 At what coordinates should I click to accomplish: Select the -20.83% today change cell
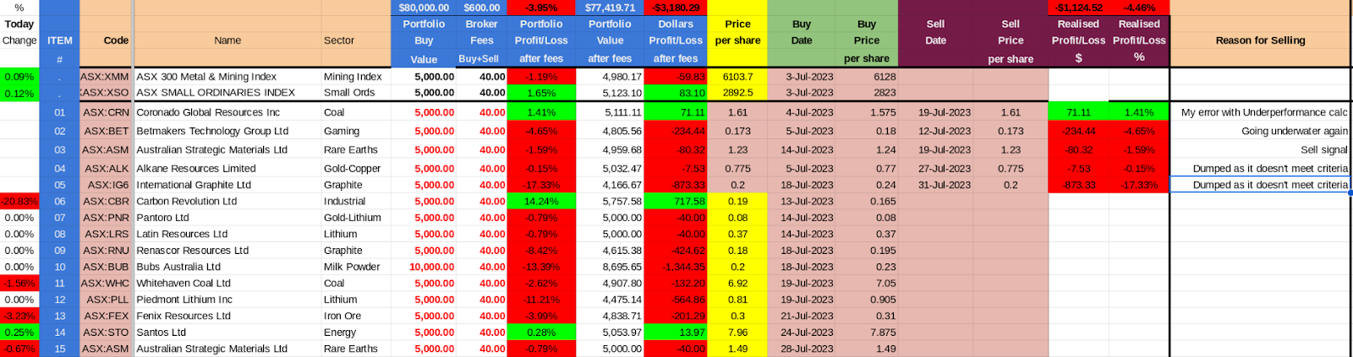19,202
